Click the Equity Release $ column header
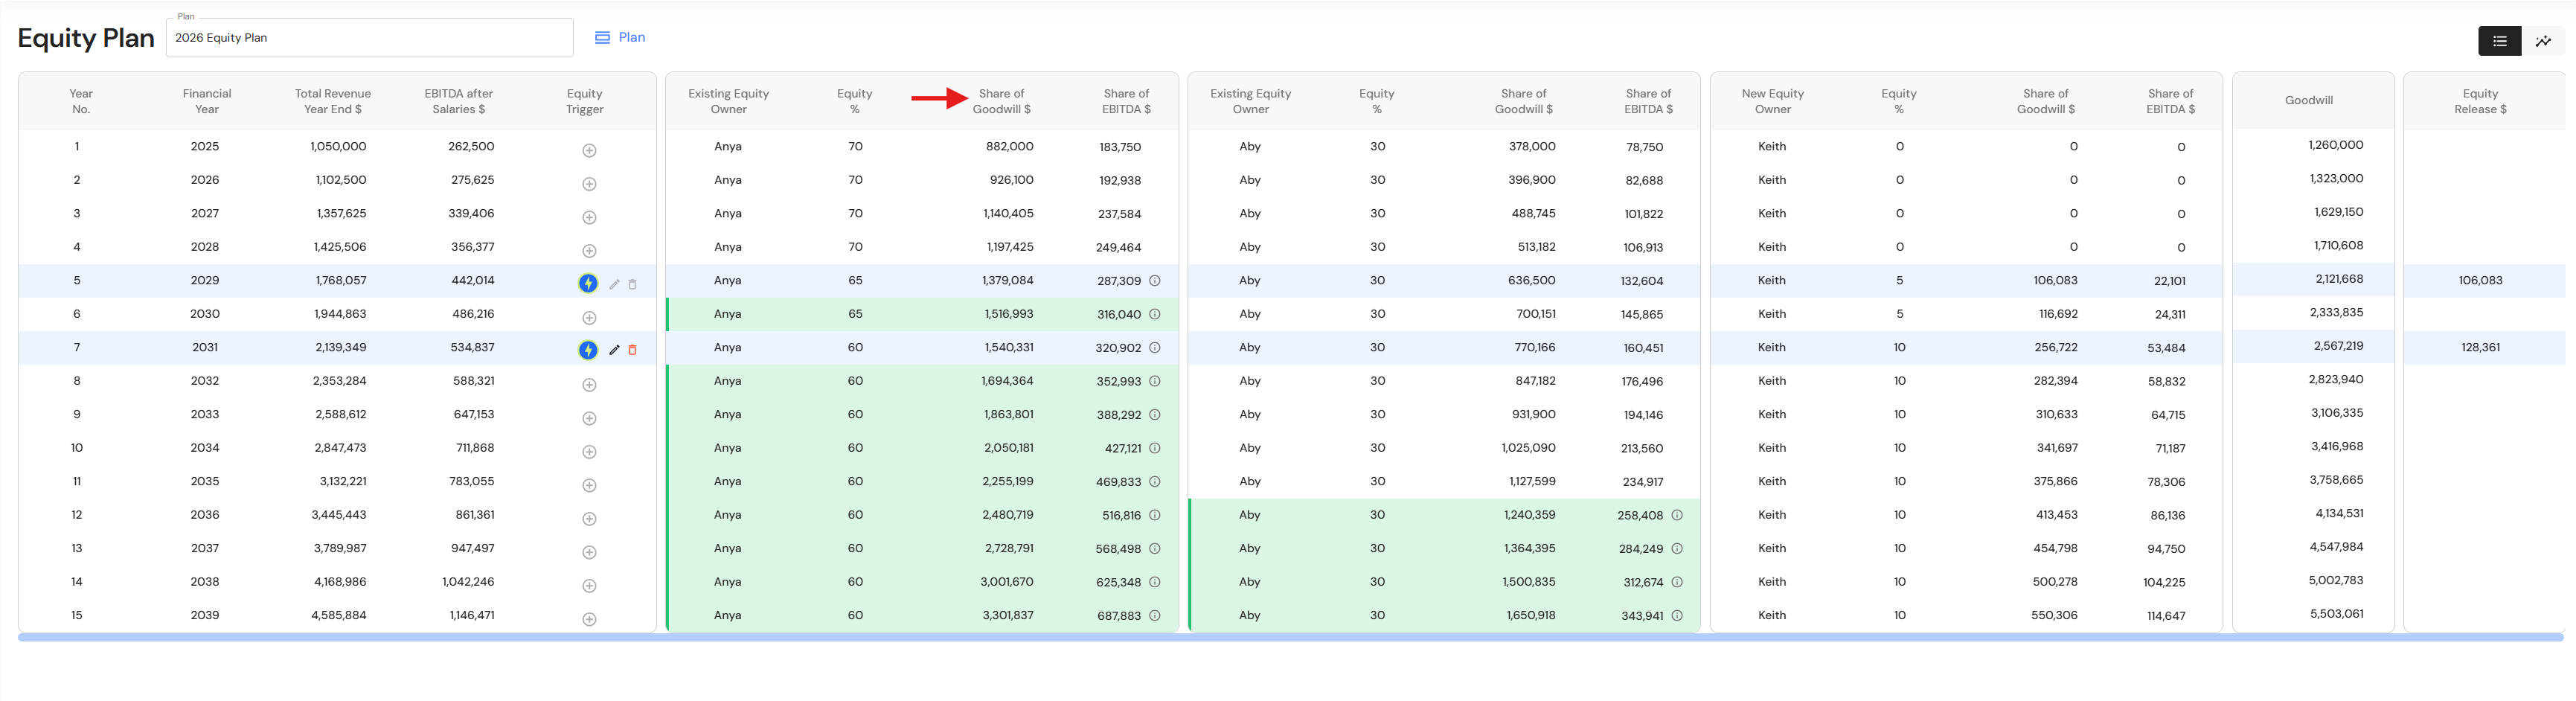2576x701 pixels. (2480, 101)
